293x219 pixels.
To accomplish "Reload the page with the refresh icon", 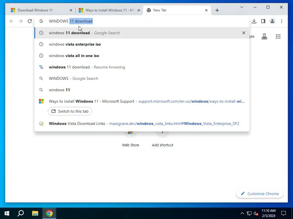I will point(30,21).
